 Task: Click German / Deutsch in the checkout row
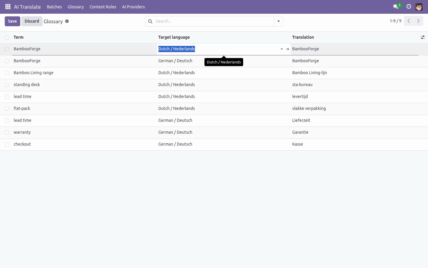click(175, 144)
